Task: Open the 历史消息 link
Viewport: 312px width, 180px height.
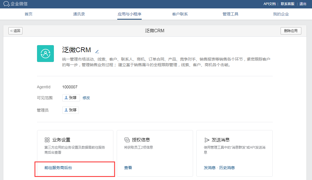Action: tap(227, 168)
